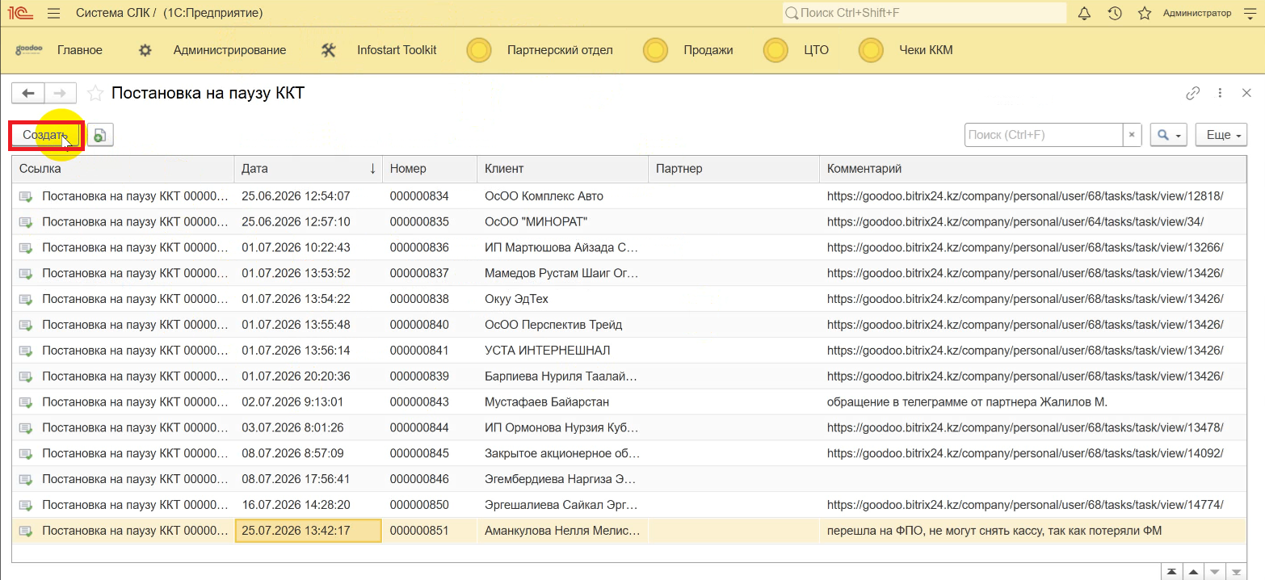Click the Партнерский отдел circle icon

click(x=479, y=50)
